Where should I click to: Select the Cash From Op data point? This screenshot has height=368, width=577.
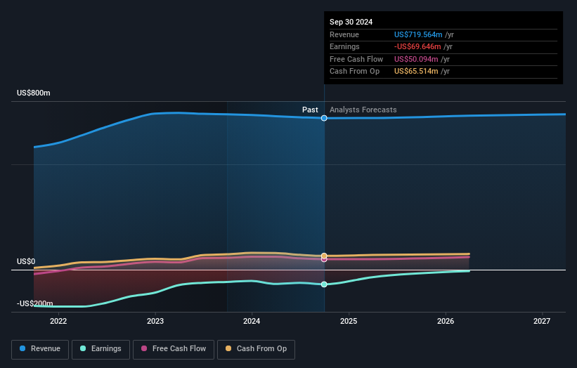pos(324,256)
